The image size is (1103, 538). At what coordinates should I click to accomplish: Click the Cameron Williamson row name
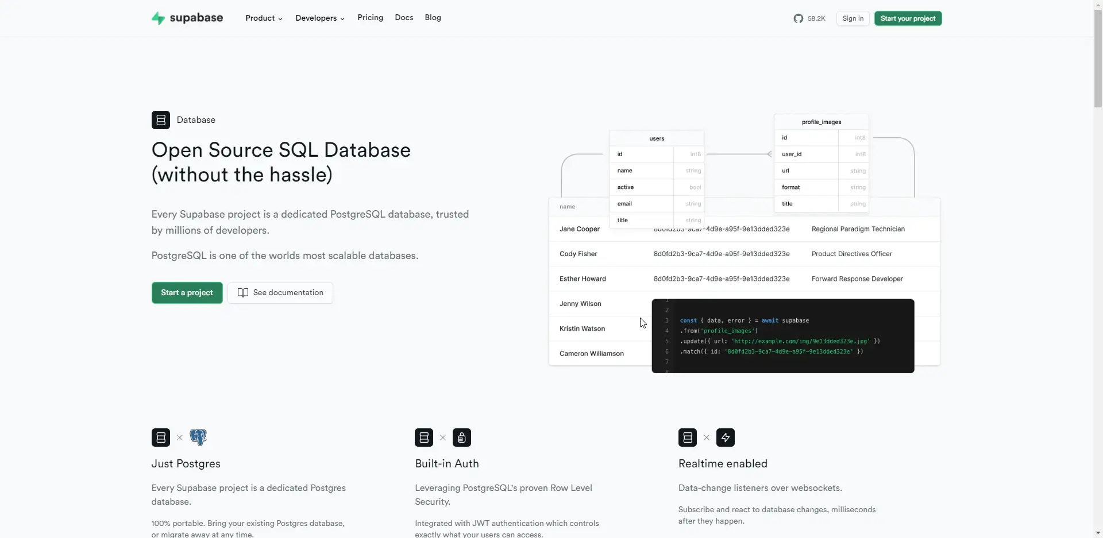click(592, 354)
